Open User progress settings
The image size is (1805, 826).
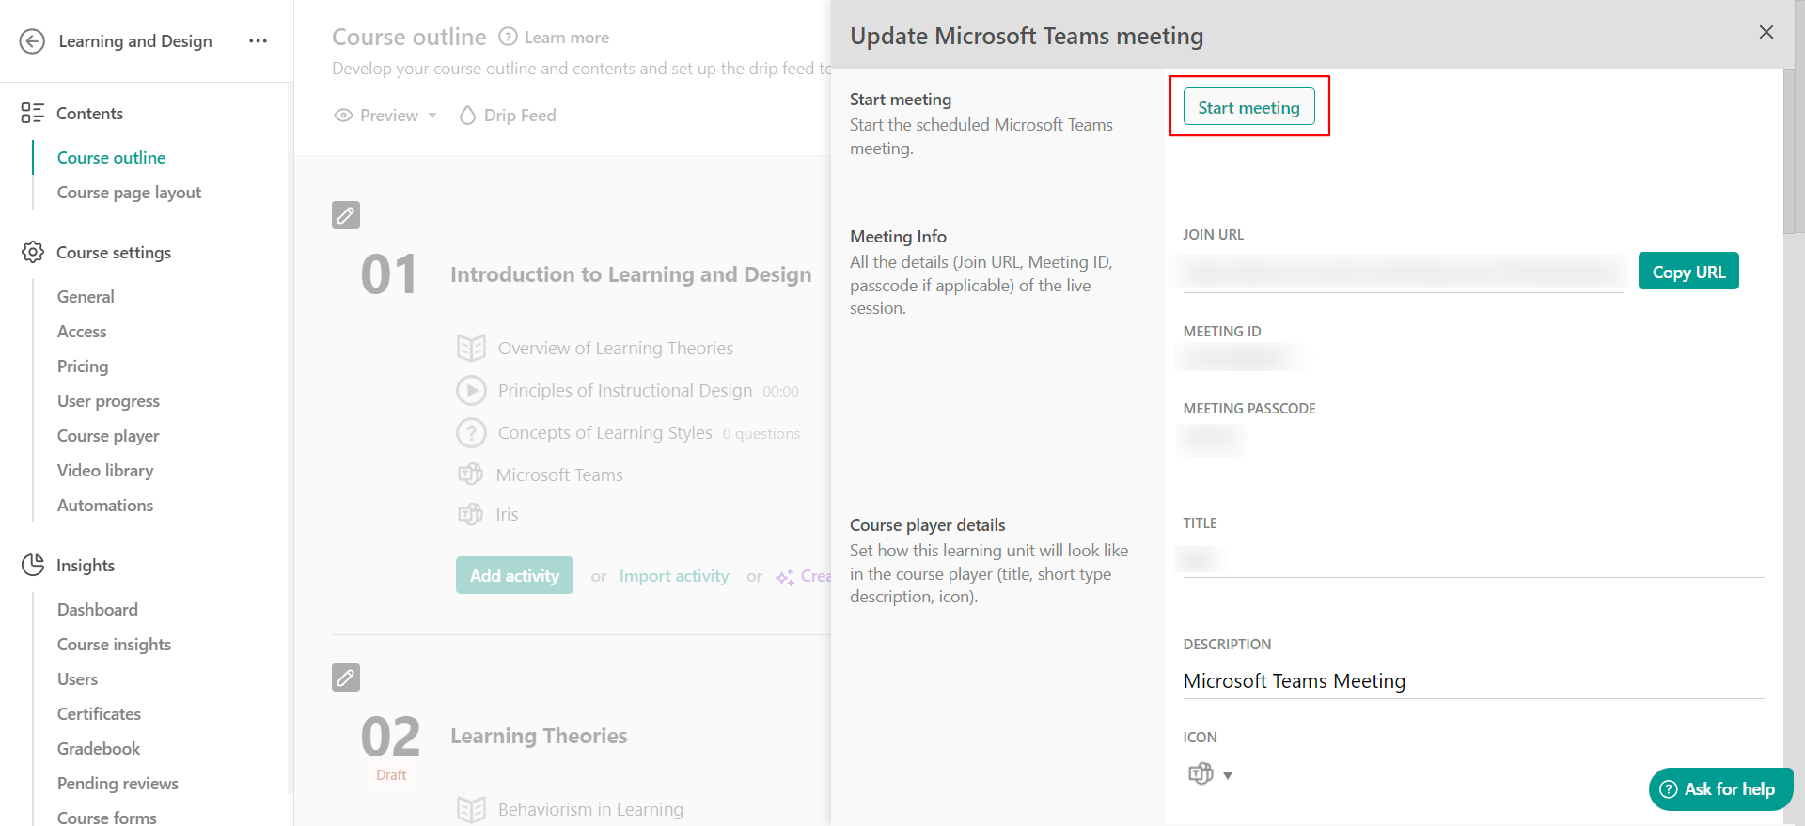108,401
